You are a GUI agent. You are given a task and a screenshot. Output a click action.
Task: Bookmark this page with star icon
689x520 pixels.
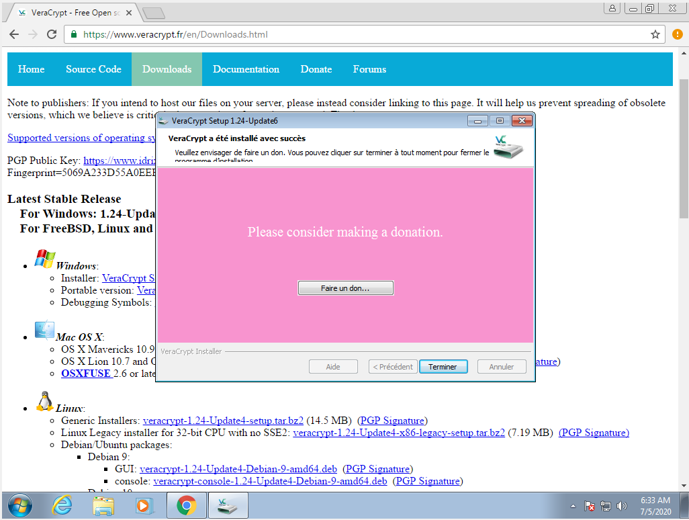(655, 34)
